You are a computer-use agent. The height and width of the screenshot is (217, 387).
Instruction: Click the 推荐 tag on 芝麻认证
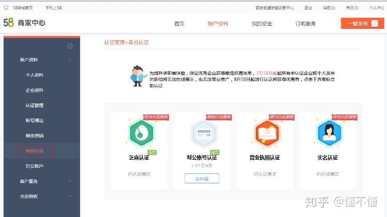tap(152, 153)
